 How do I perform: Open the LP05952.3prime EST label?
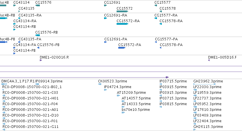(207, 104)
